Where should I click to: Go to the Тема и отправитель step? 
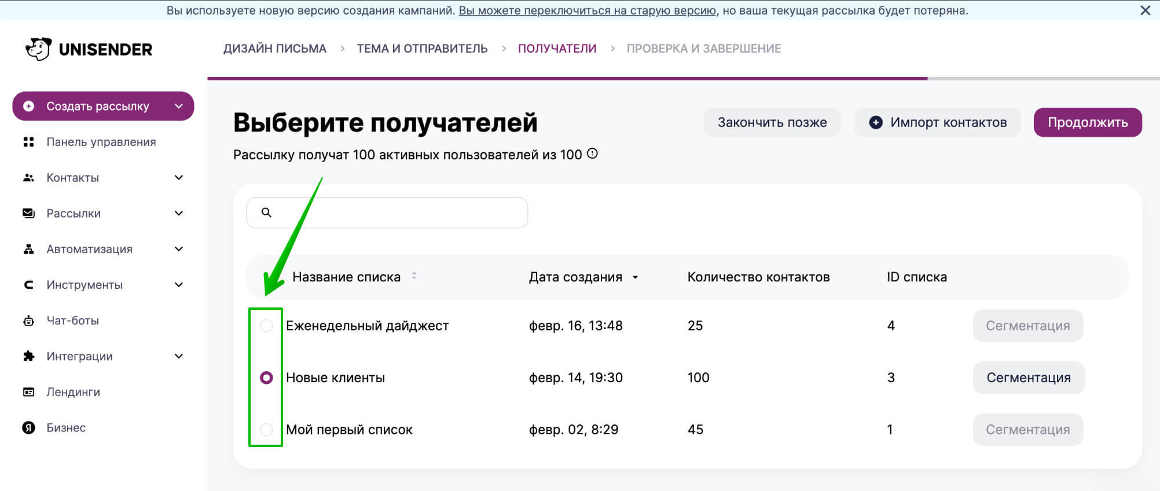422,49
